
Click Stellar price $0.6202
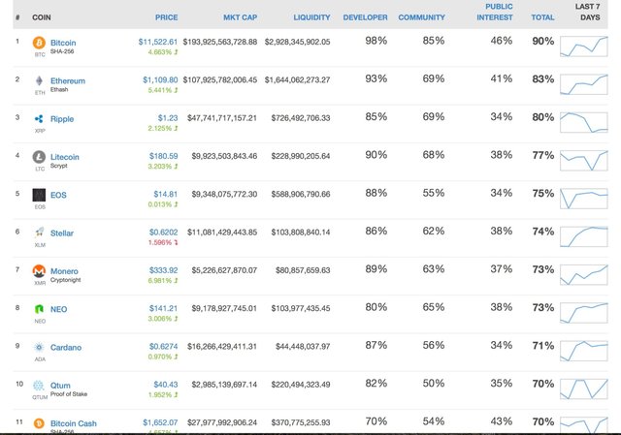pyautogui.click(x=164, y=233)
